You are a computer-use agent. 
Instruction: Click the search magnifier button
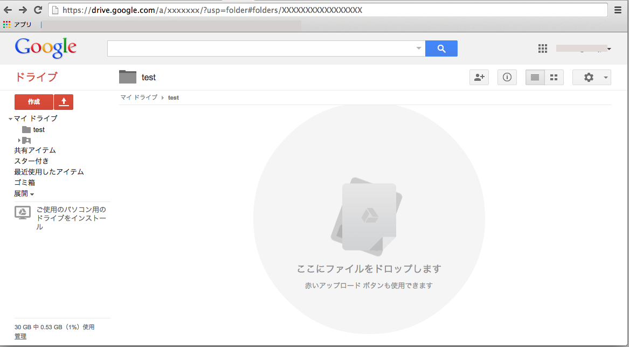click(x=441, y=48)
